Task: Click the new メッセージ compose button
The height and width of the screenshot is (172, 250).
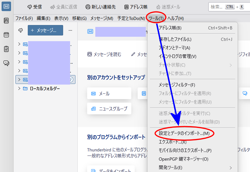Action: [x=45, y=30]
